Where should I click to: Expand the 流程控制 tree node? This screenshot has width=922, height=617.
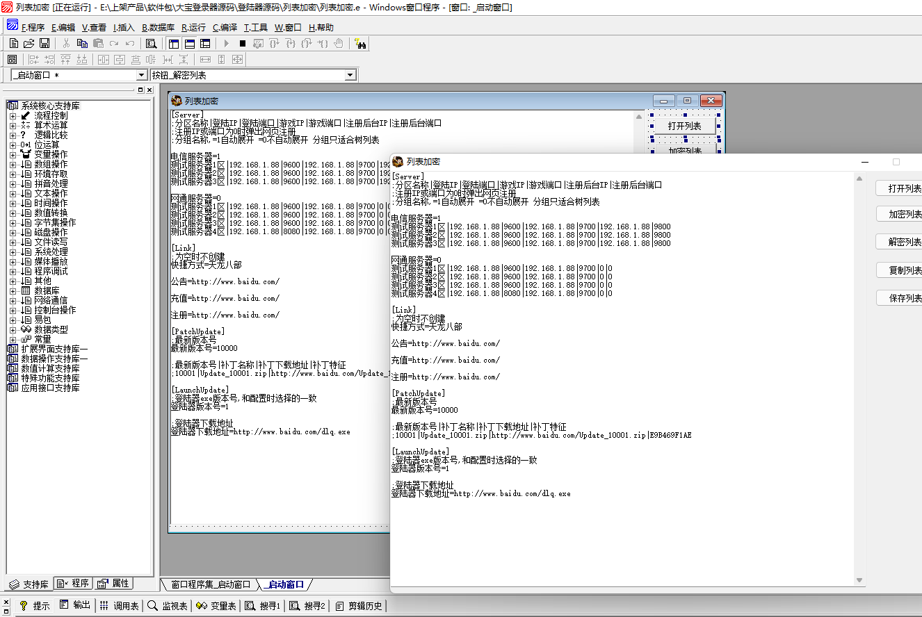point(13,116)
